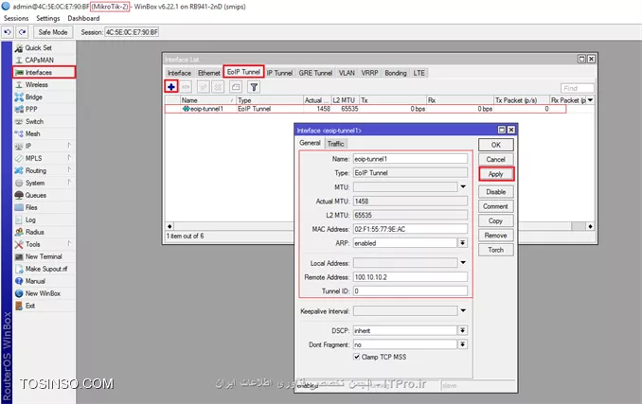Switch to the GRE Tunnel tab
This screenshot has height=404, width=642.
(x=315, y=73)
